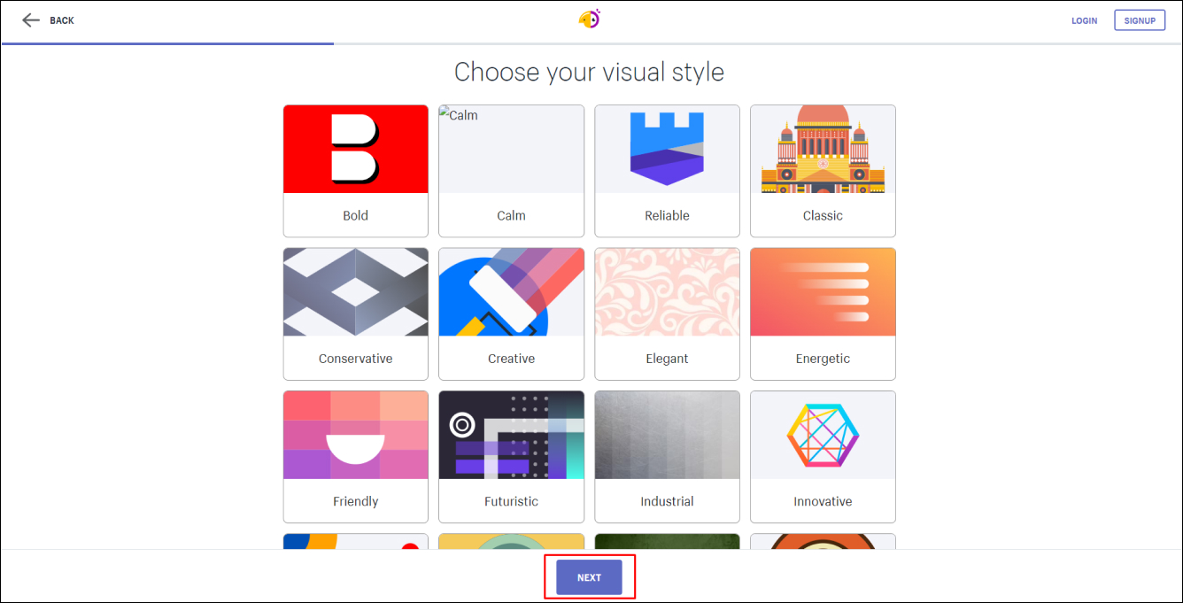This screenshot has width=1183, height=603.
Task: Choose the Creative paint roller image
Action: [512, 292]
